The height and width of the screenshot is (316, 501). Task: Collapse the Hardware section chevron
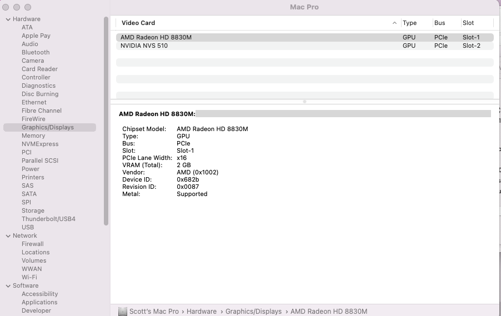[8, 19]
